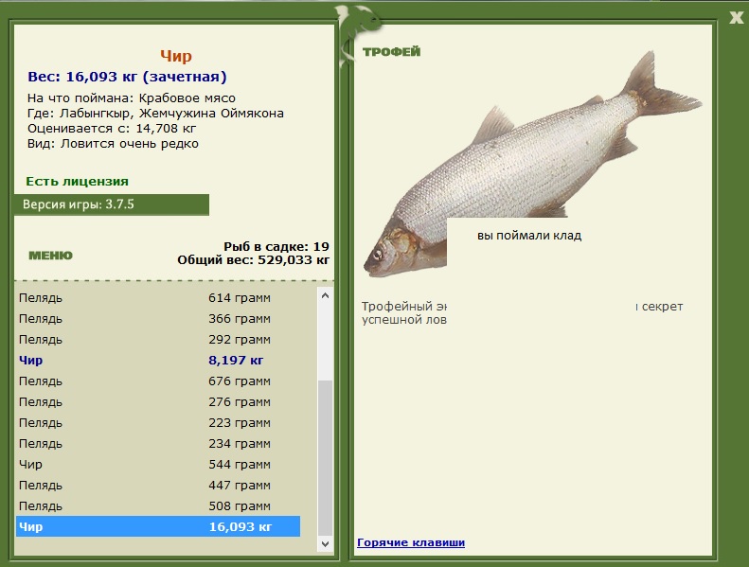749x567 pixels.
Task: Click the Чир trophy fish picture
Action: pyautogui.click(x=532, y=165)
